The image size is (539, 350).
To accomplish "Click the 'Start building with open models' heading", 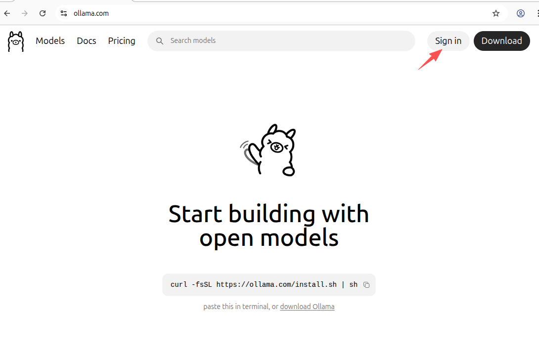I will (x=269, y=226).
